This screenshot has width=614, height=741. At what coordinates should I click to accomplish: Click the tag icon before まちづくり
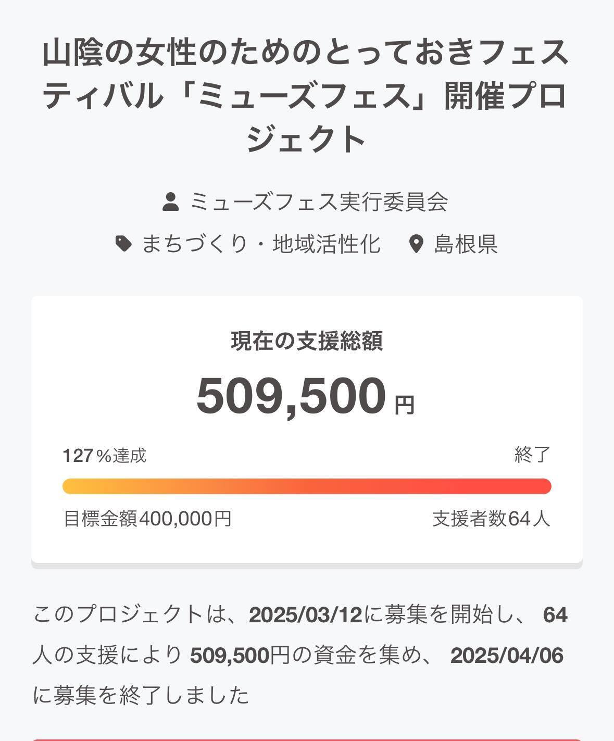tap(123, 244)
